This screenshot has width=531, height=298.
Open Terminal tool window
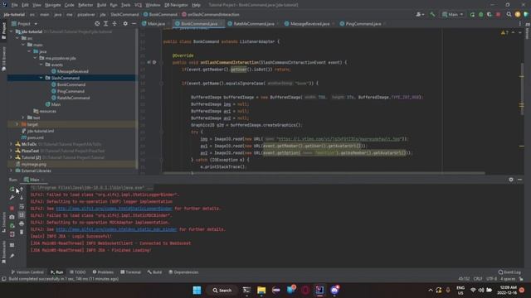[x=131, y=272]
